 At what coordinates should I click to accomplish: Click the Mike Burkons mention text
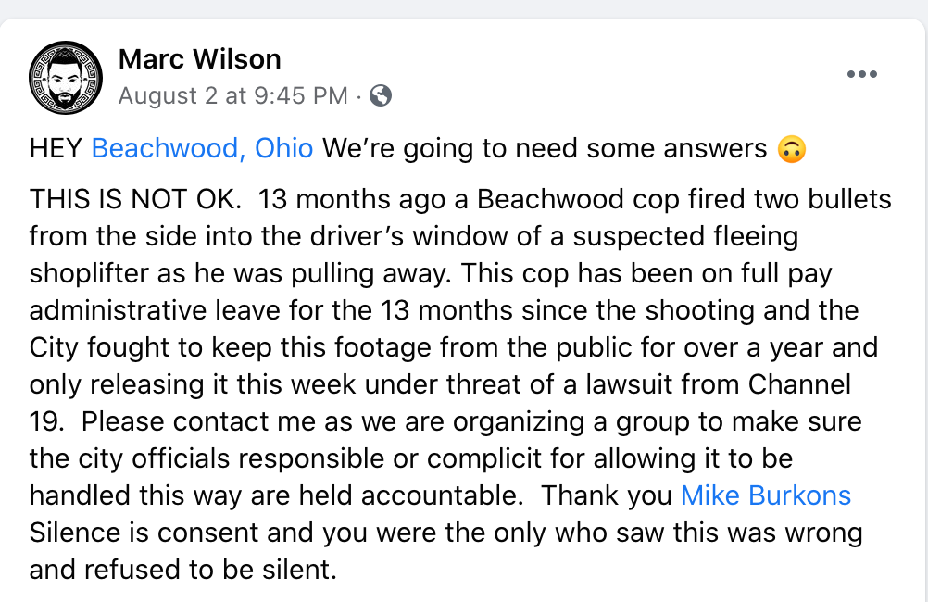coord(765,495)
